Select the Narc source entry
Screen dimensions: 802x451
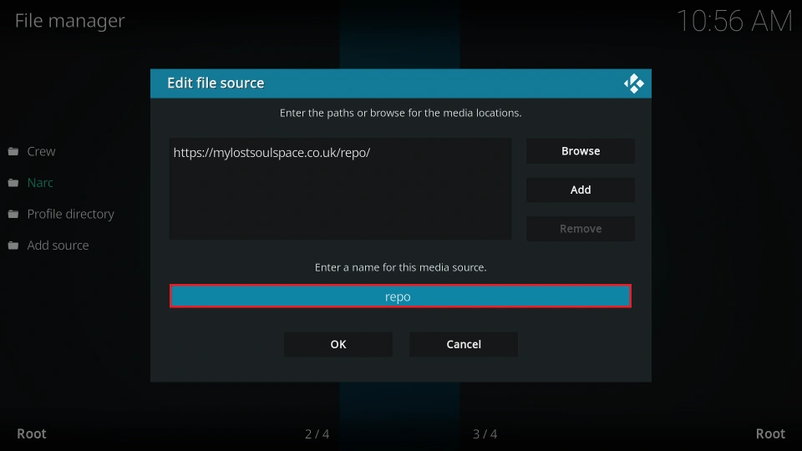pyautogui.click(x=40, y=183)
